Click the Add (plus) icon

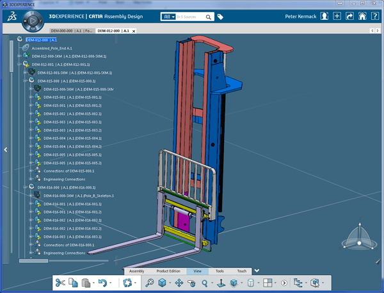tap(337, 16)
